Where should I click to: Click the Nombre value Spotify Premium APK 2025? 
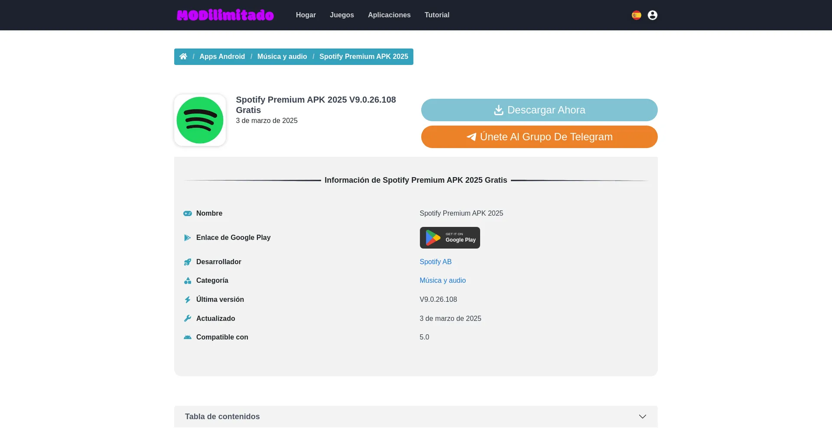coord(461,213)
